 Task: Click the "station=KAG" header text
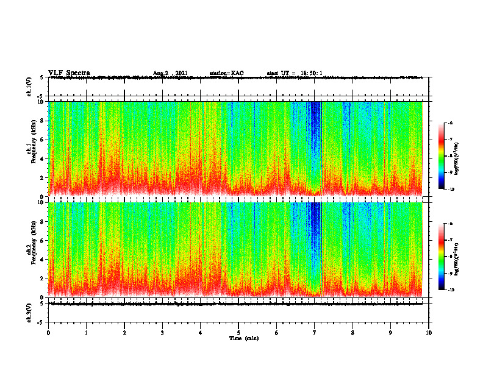(x=227, y=73)
